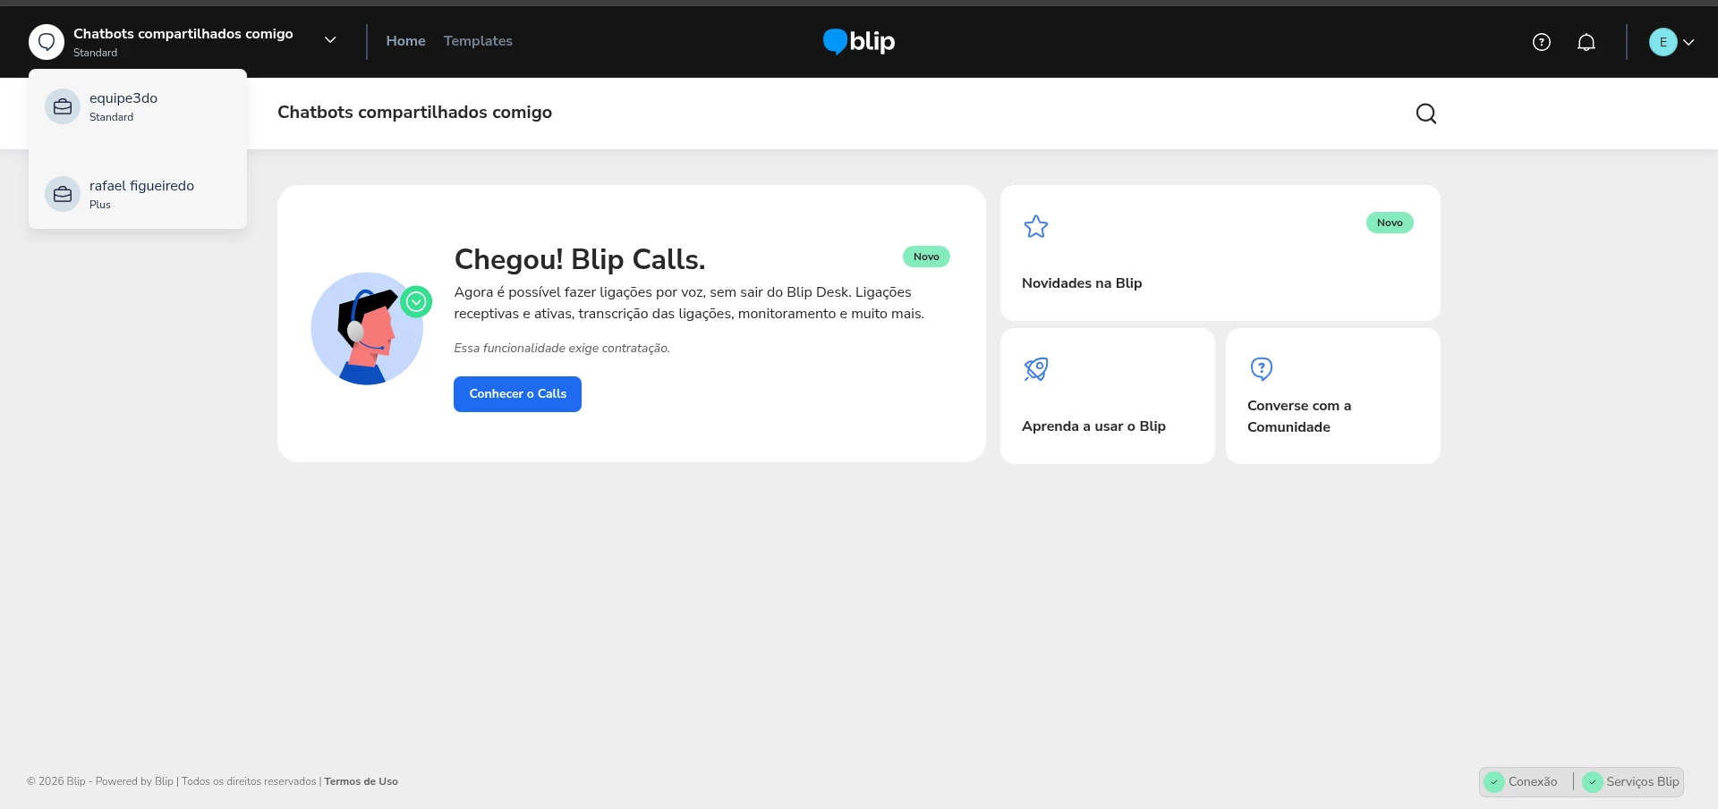Open Aprenda a usar o Blip
Image resolution: width=1718 pixels, height=809 pixels.
[x=1107, y=396]
